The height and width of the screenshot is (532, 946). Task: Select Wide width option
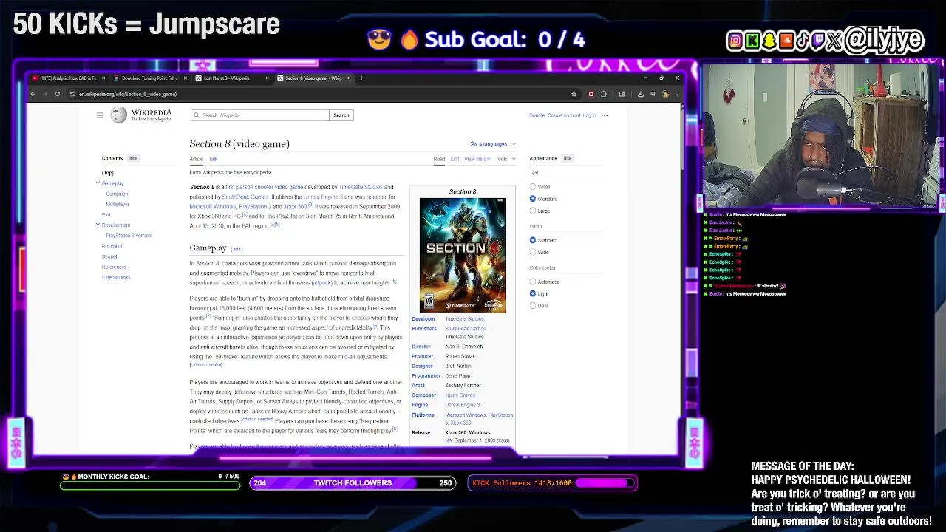coord(533,252)
